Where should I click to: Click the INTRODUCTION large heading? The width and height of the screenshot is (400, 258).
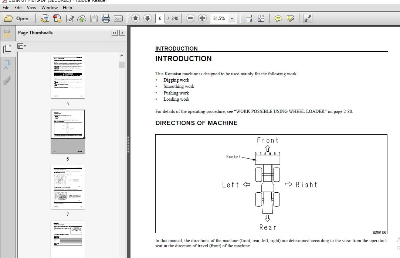[183, 59]
